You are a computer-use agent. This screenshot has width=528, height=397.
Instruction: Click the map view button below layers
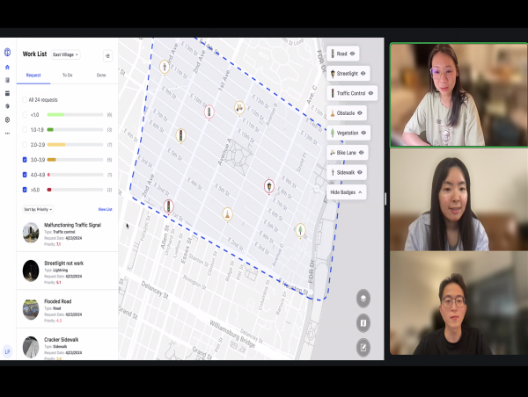pyautogui.click(x=363, y=323)
